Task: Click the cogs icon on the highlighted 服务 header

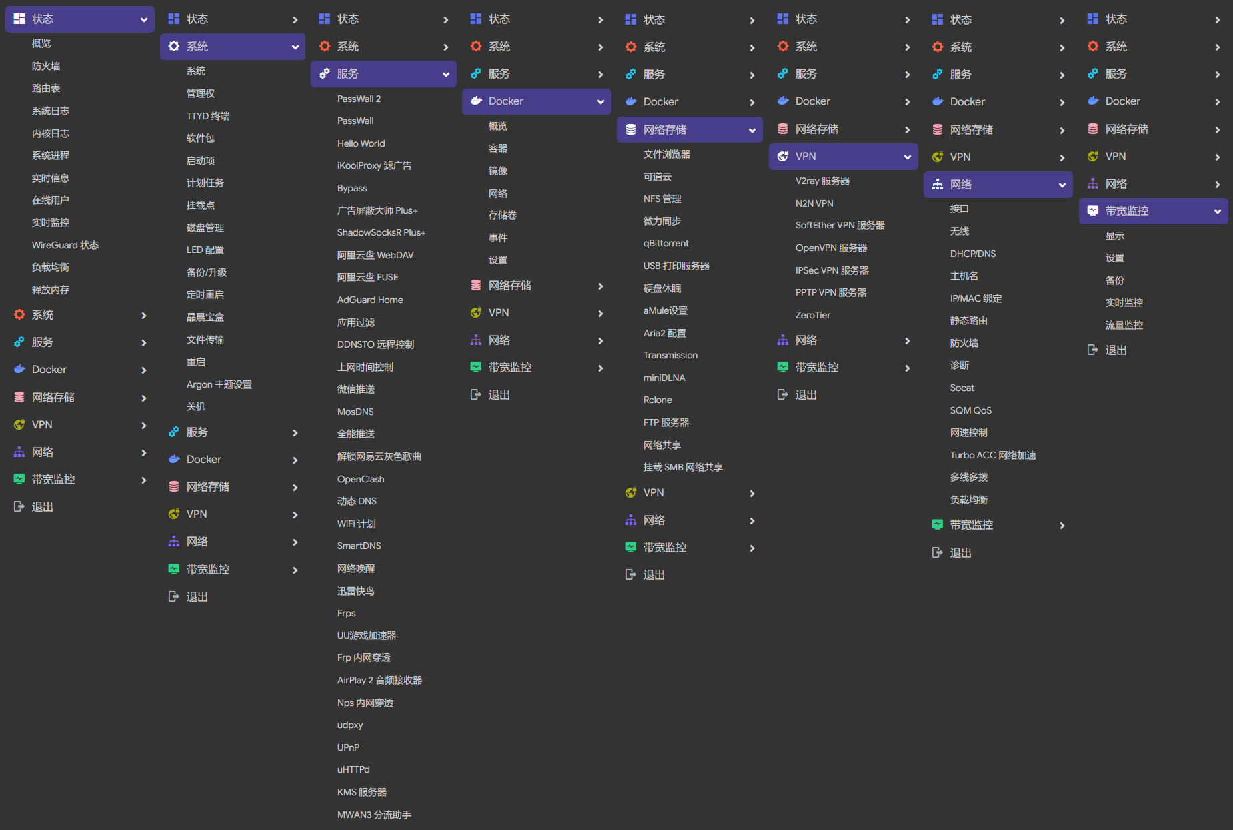Action: coord(325,74)
